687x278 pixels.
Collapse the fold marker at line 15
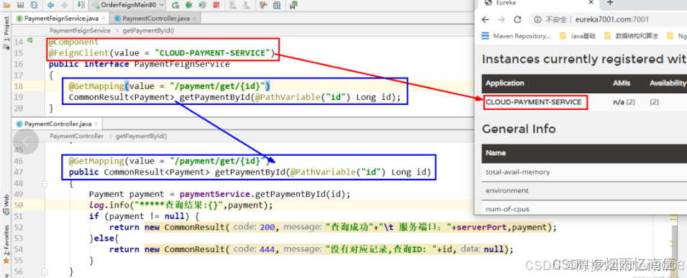(45, 53)
